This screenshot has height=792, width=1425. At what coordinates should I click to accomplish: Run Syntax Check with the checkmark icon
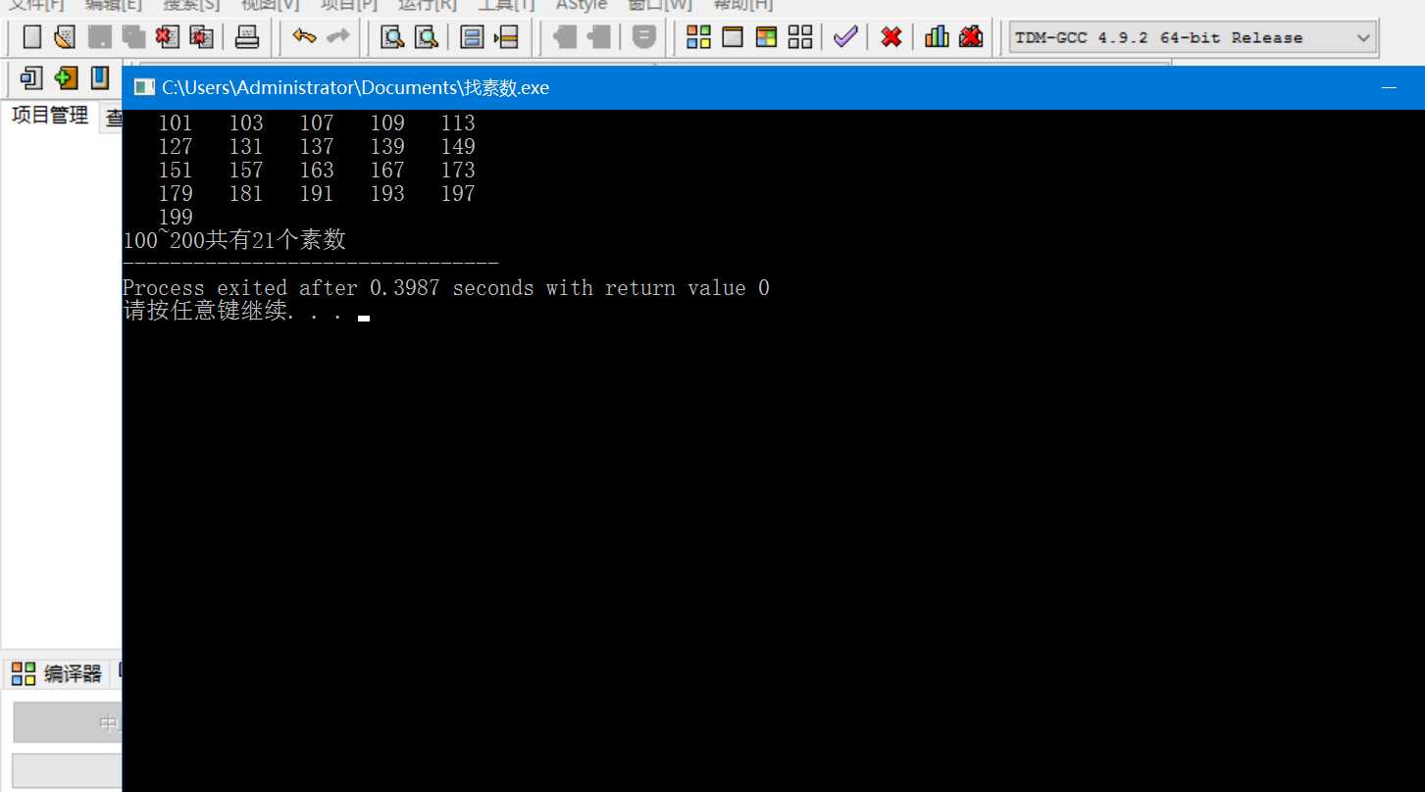pos(845,37)
